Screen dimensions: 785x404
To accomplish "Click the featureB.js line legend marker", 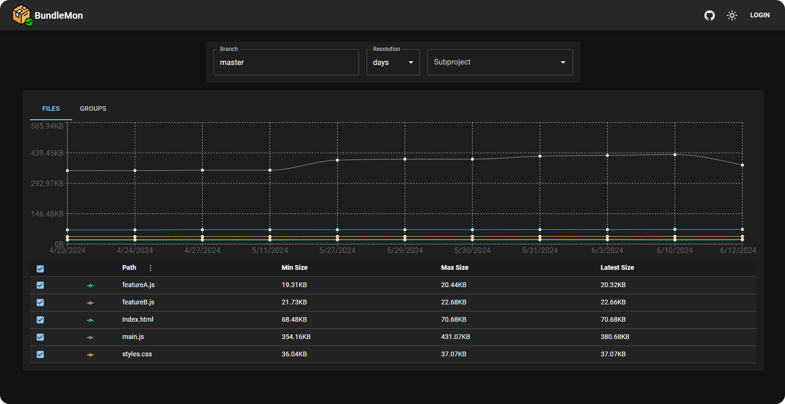I will (90, 303).
